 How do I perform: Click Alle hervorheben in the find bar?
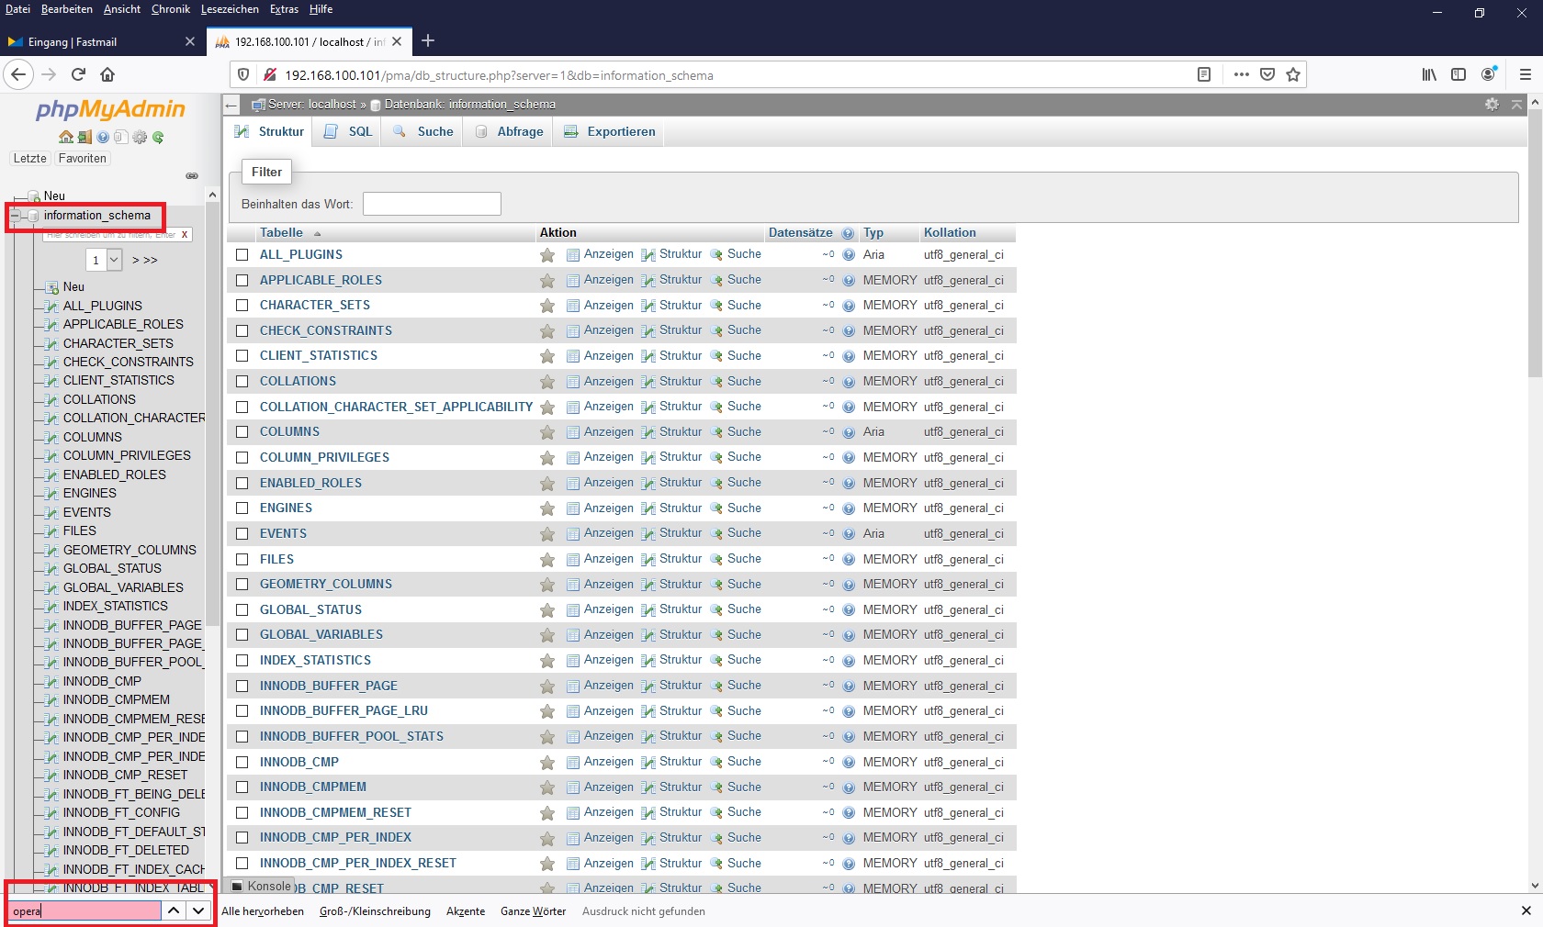click(263, 911)
